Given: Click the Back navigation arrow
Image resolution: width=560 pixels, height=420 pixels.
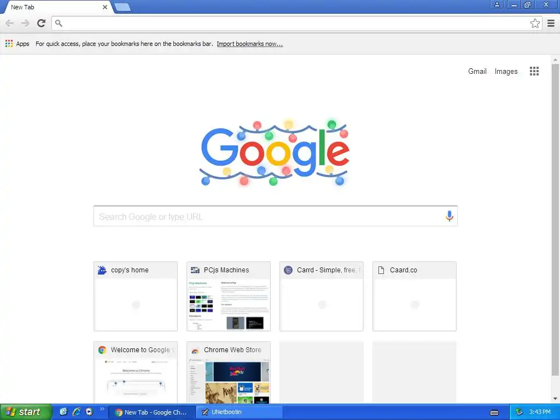Looking at the screenshot, I should pyautogui.click(x=10, y=23).
